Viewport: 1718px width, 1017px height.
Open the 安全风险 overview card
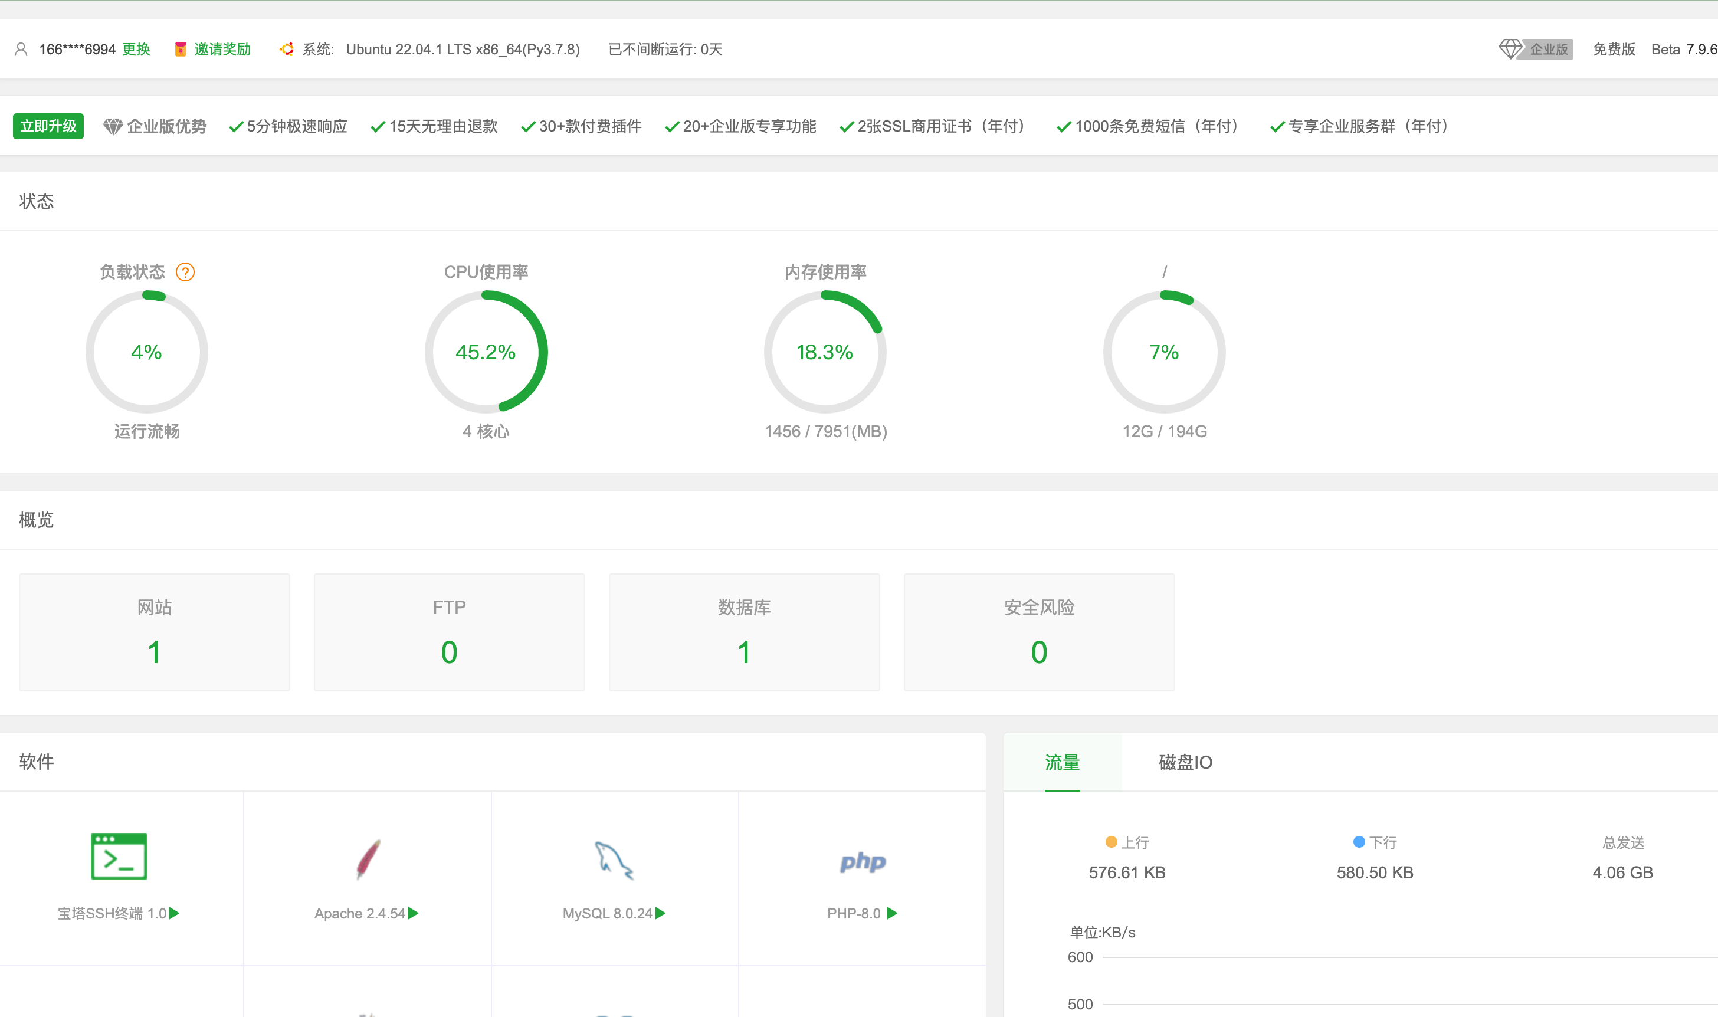pos(1039,632)
